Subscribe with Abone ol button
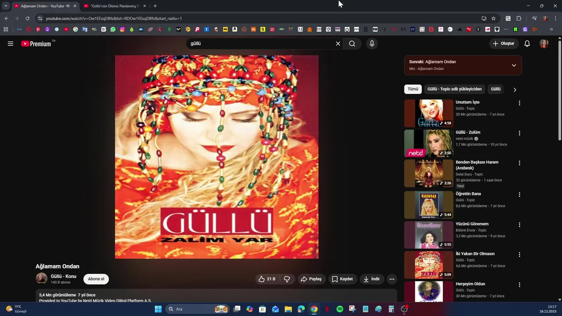The image size is (562, 316). point(96,279)
